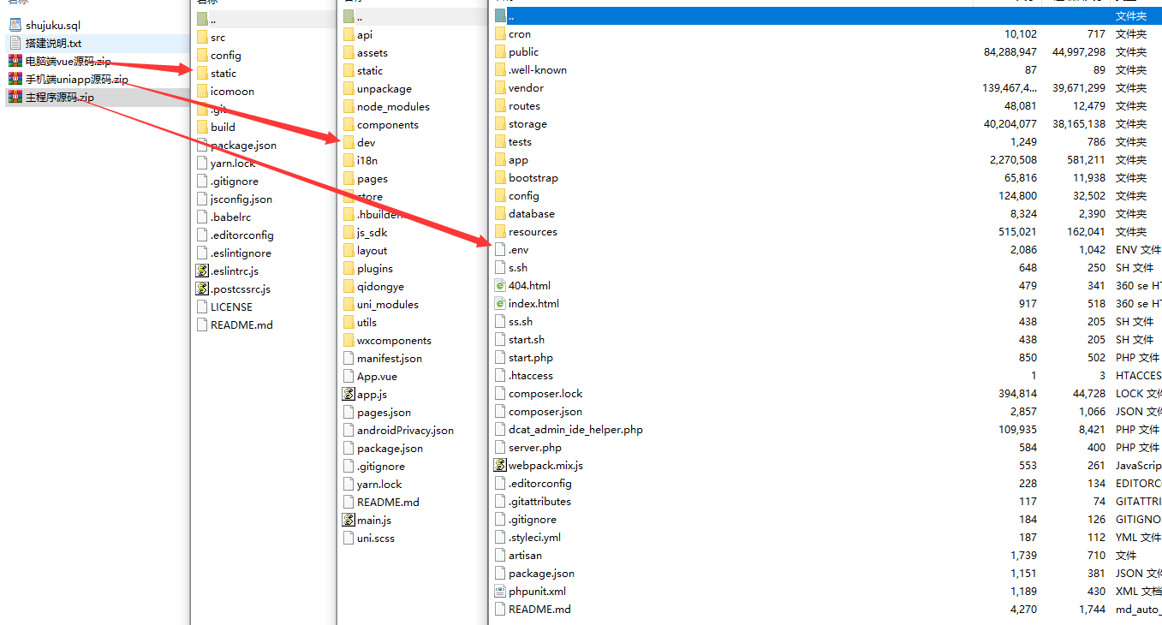Click the text document icon beside 搭建说明.txt
1162x625 pixels.
15,43
